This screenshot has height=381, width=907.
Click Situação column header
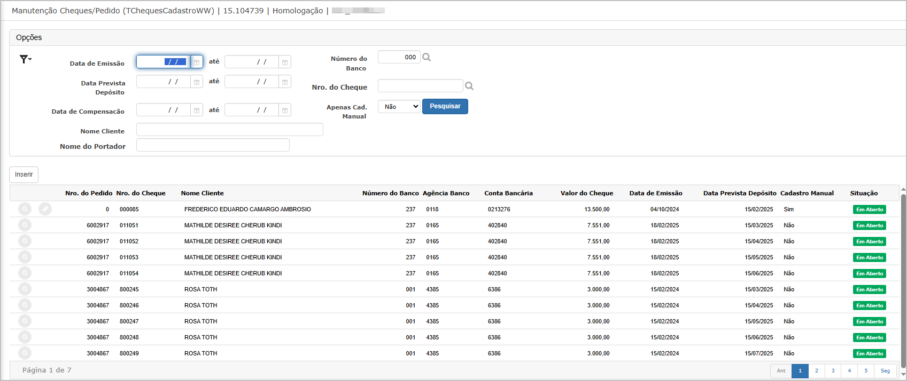[864, 193]
